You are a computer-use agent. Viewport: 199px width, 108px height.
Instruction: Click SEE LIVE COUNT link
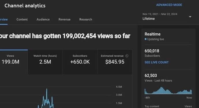(157, 62)
